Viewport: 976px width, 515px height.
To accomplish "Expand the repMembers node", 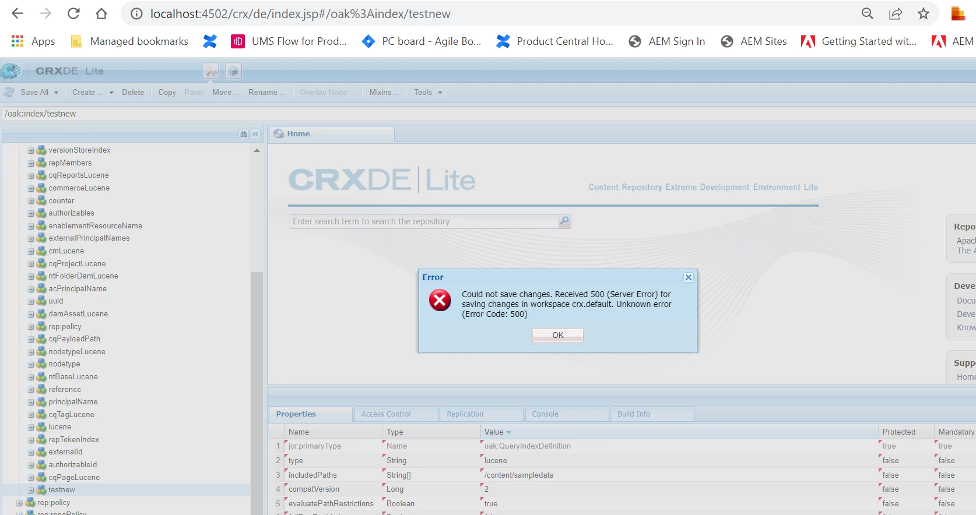I will 31,163.
